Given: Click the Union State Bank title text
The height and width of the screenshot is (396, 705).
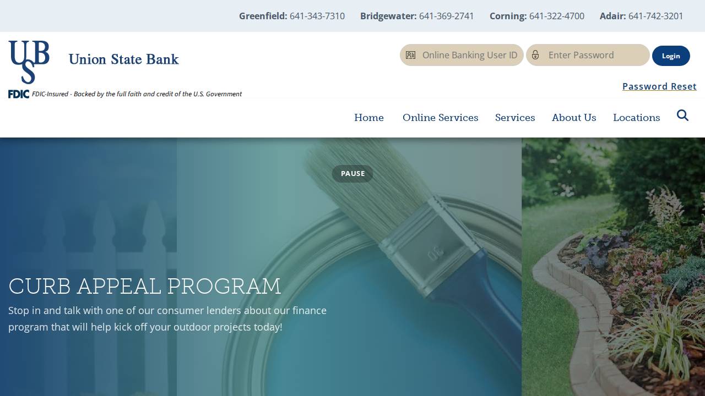Looking at the screenshot, I should tap(123, 59).
